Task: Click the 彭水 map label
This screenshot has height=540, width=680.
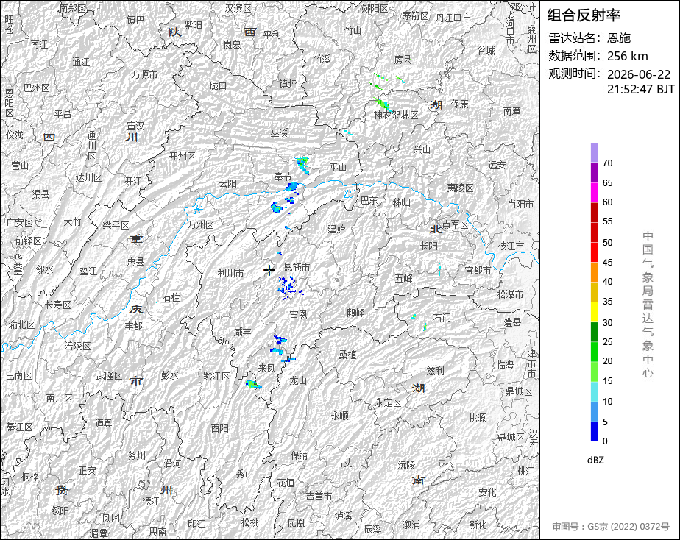Action: click(169, 375)
